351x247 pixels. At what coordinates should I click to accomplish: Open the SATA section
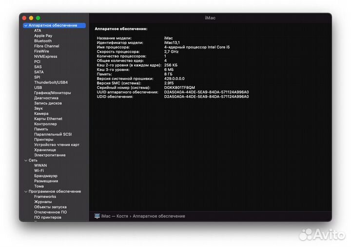pyautogui.click(x=39, y=72)
